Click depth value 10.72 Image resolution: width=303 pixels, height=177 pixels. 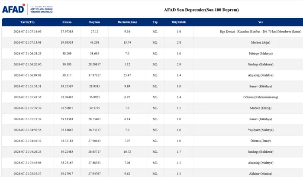click(x=127, y=152)
